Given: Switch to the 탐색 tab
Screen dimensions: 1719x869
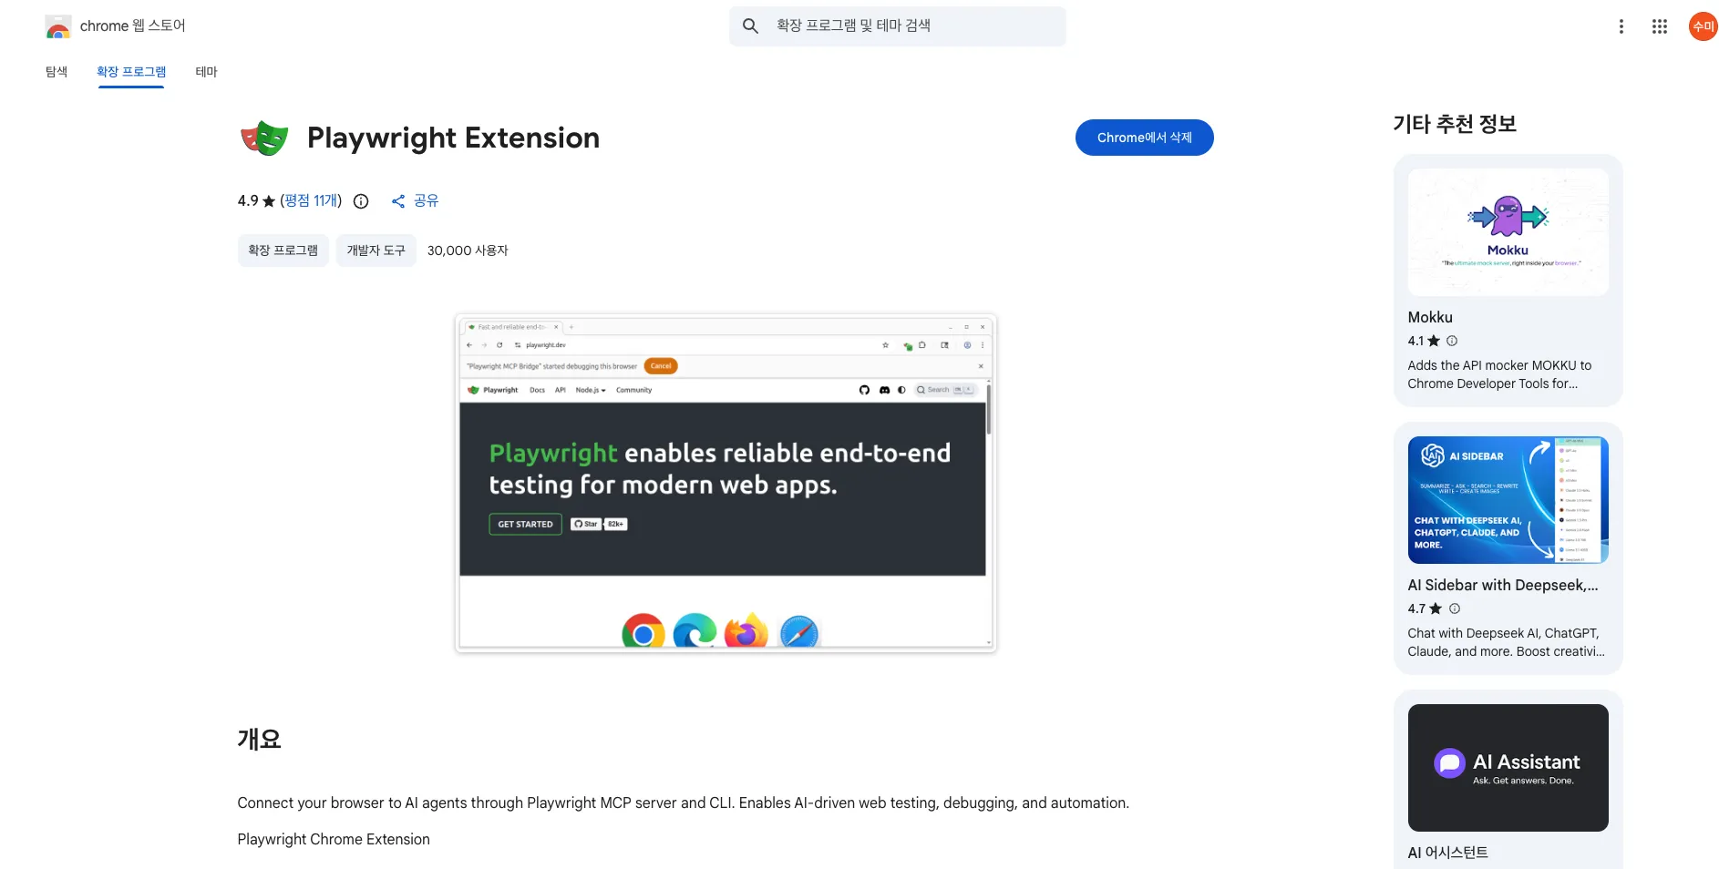Looking at the screenshot, I should [x=57, y=72].
